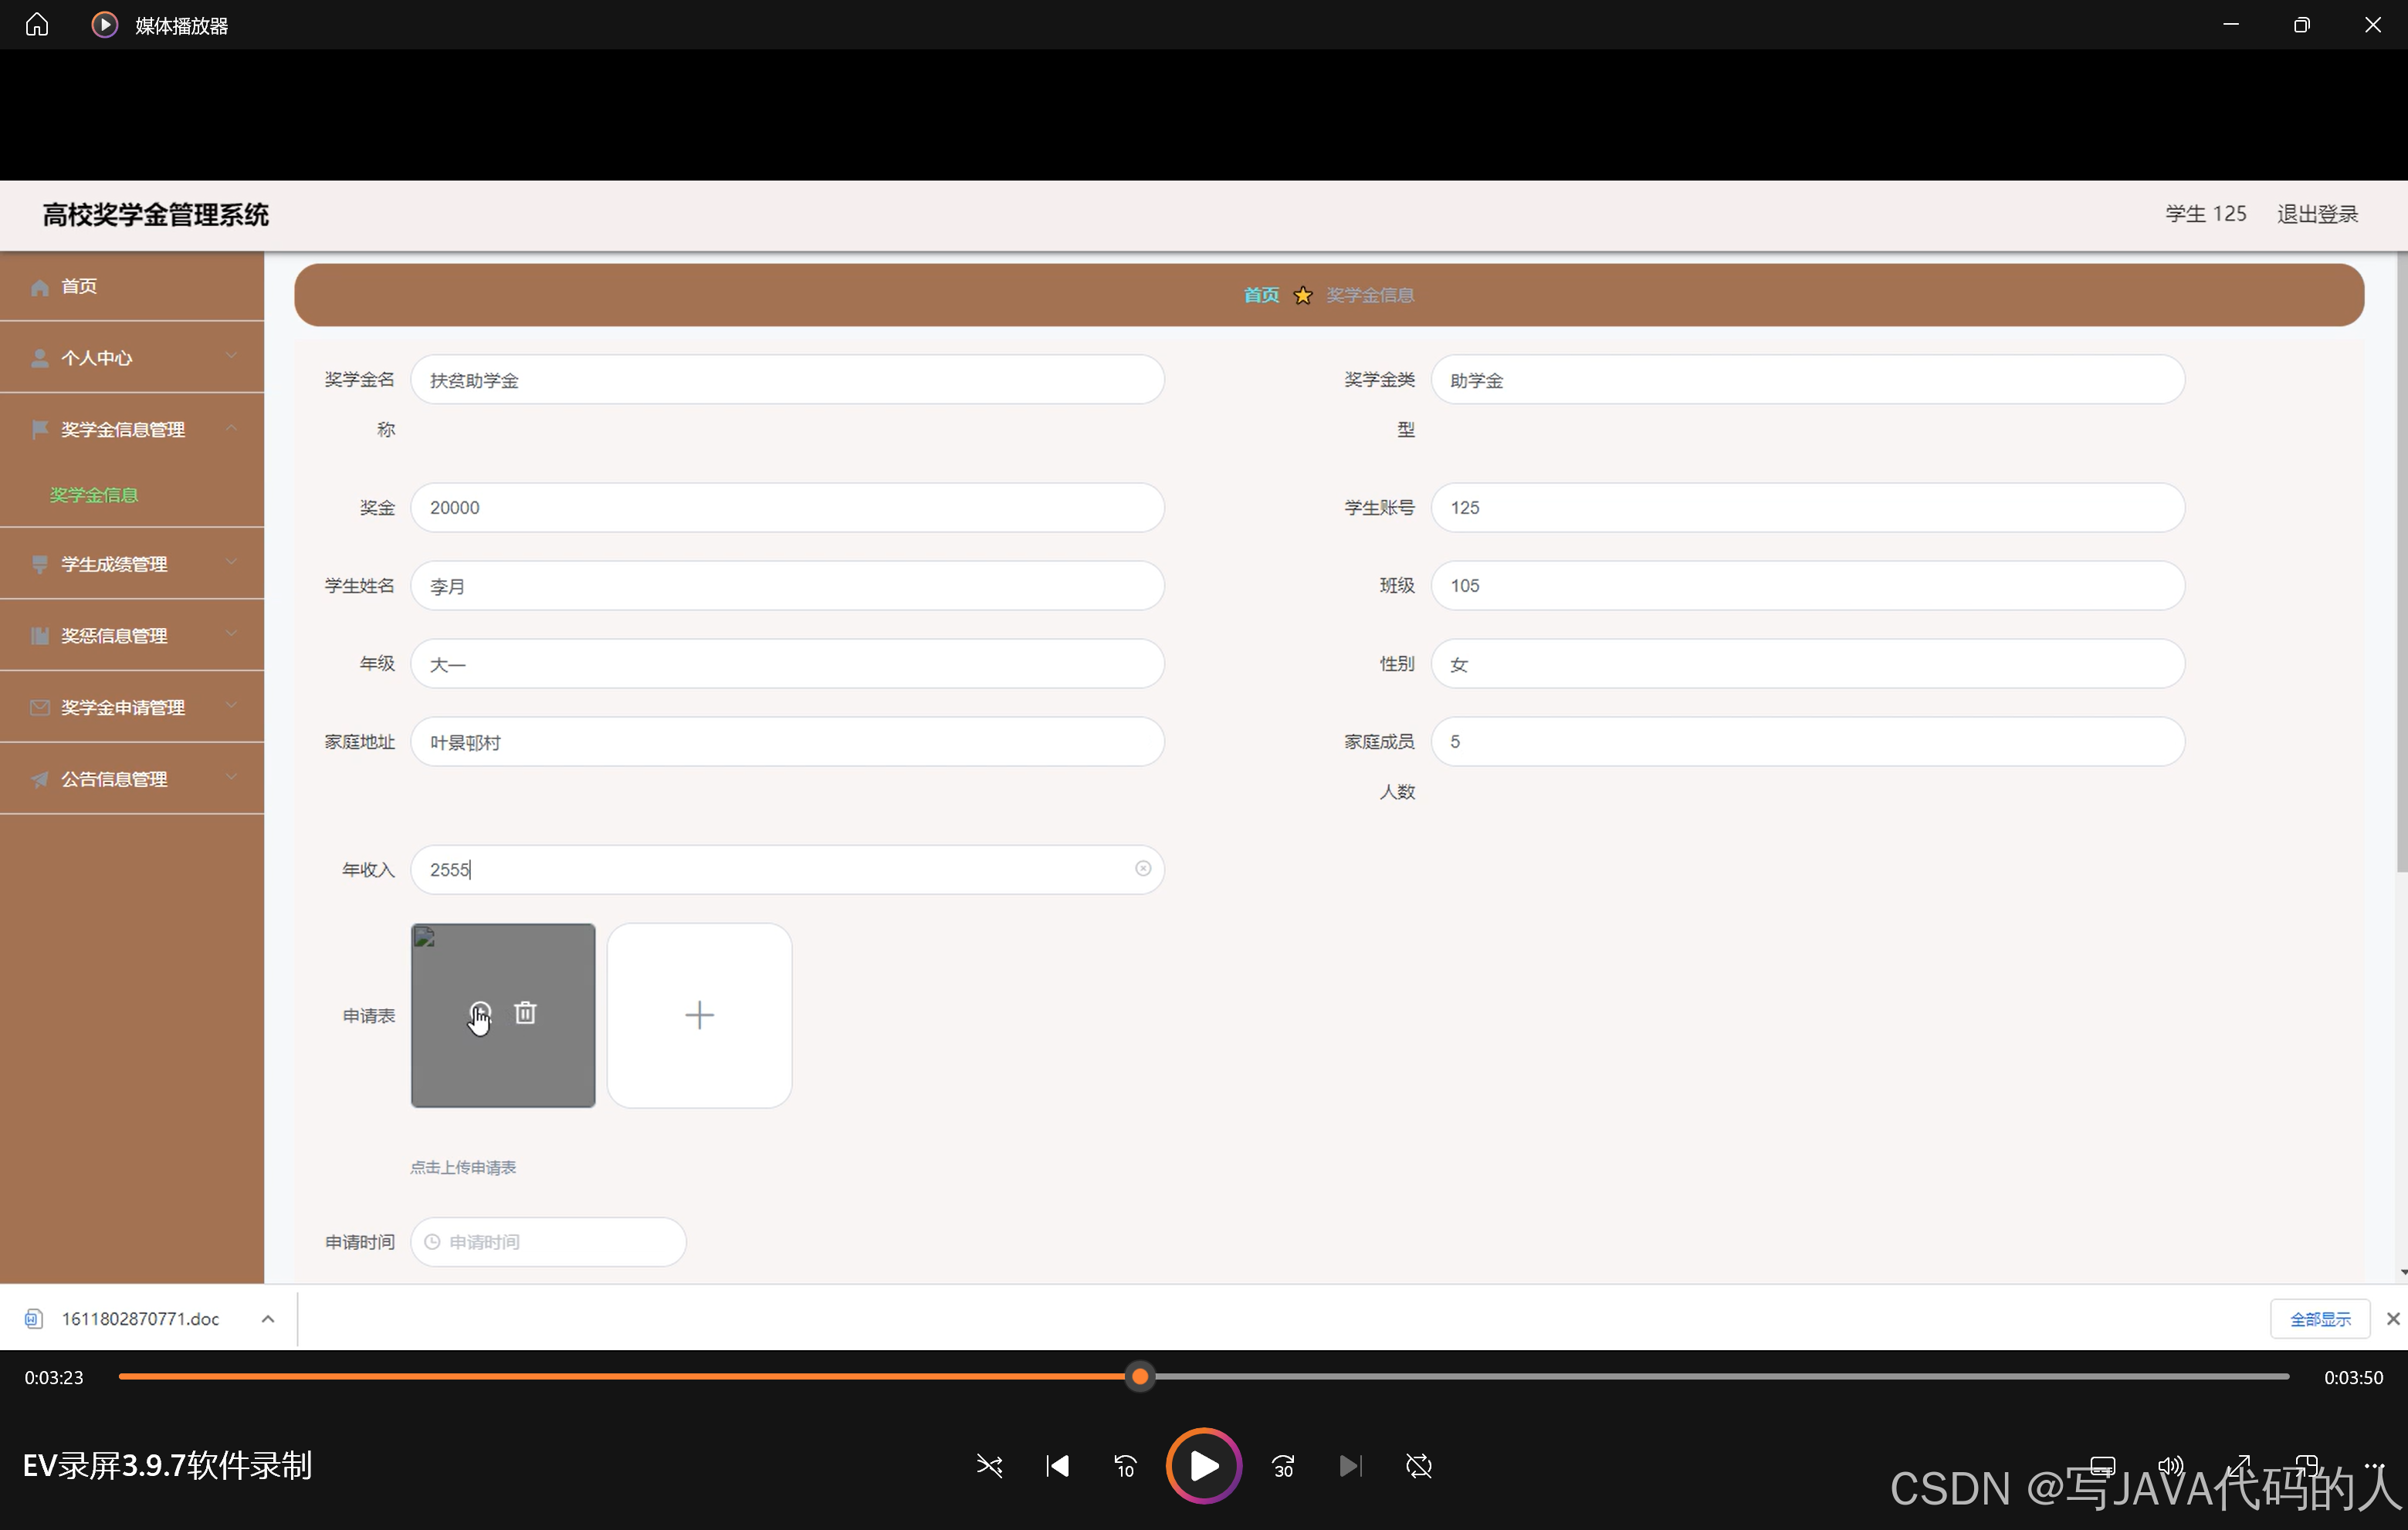Click the person icon beside 个人中心

[40, 358]
